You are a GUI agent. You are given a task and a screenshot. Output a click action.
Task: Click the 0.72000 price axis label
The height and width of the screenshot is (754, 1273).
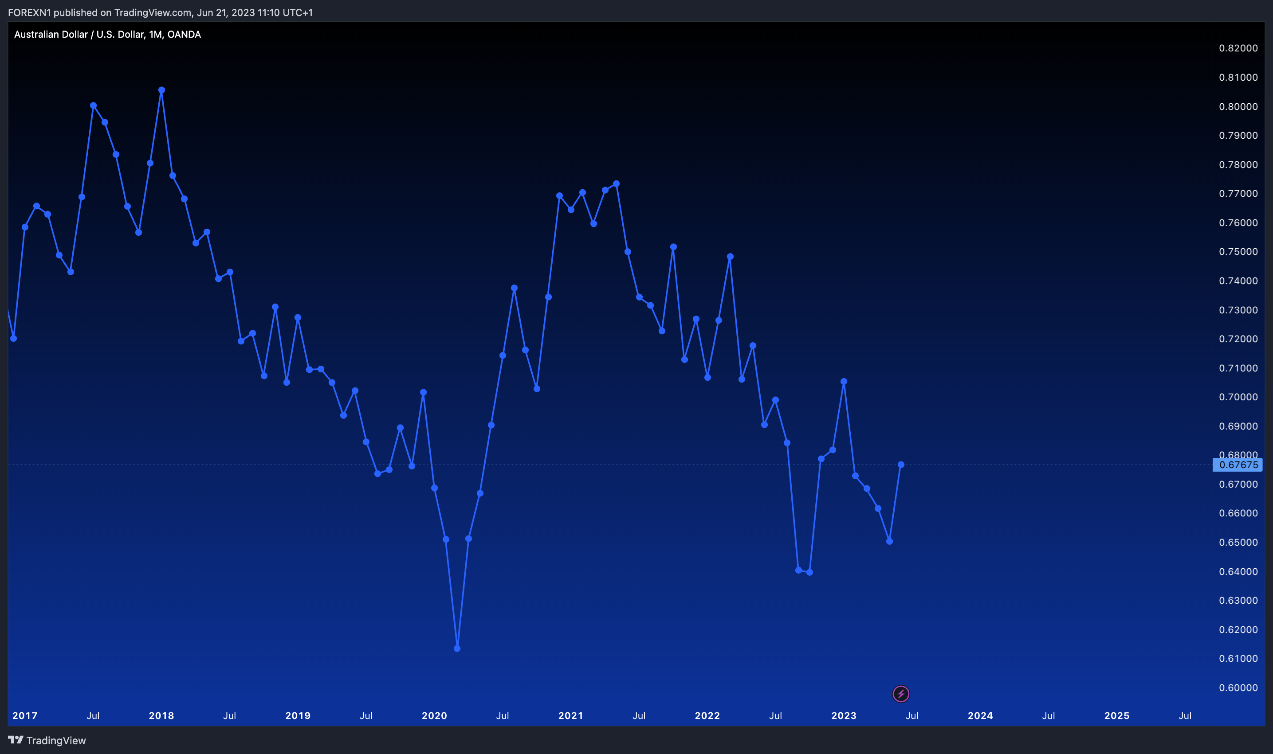click(1238, 339)
